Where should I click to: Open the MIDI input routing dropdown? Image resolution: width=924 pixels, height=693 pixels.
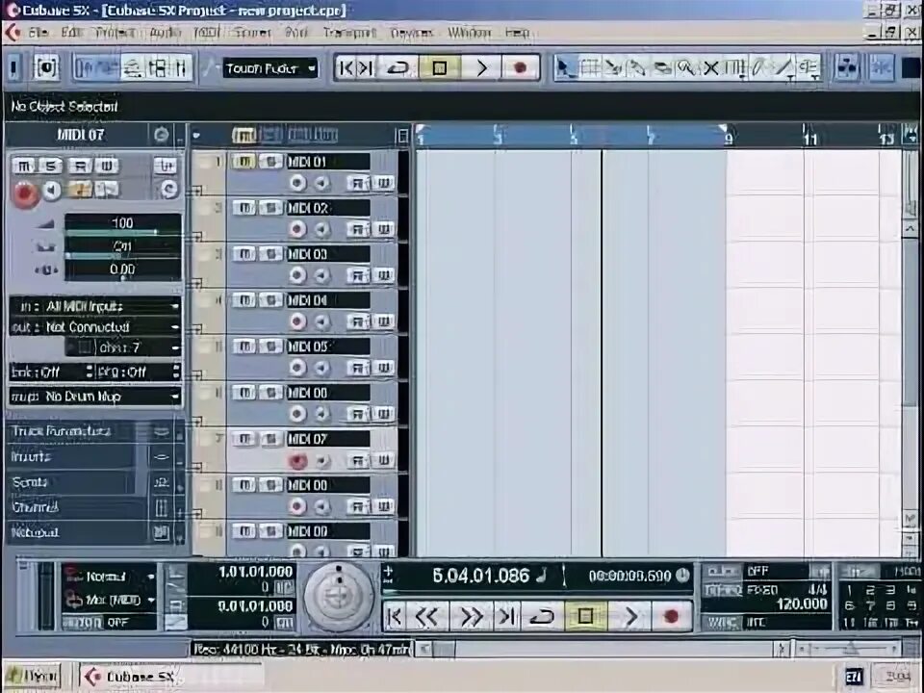click(x=95, y=306)
